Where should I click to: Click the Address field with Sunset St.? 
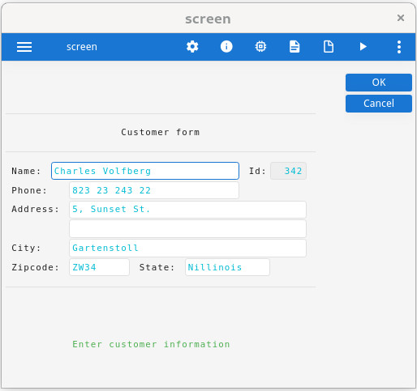187,210
